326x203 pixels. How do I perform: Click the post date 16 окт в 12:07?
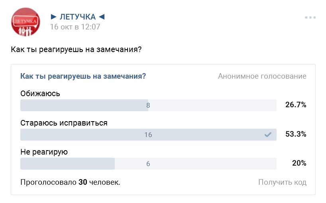pyautogui.click(x=75, y=27)
